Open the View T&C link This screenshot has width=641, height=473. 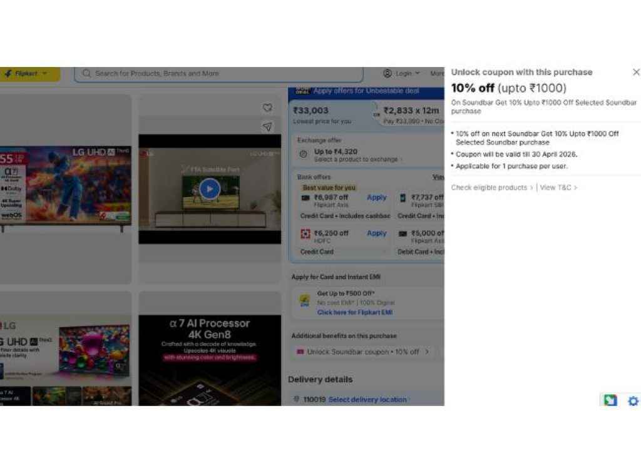click(x=558, y=187)
